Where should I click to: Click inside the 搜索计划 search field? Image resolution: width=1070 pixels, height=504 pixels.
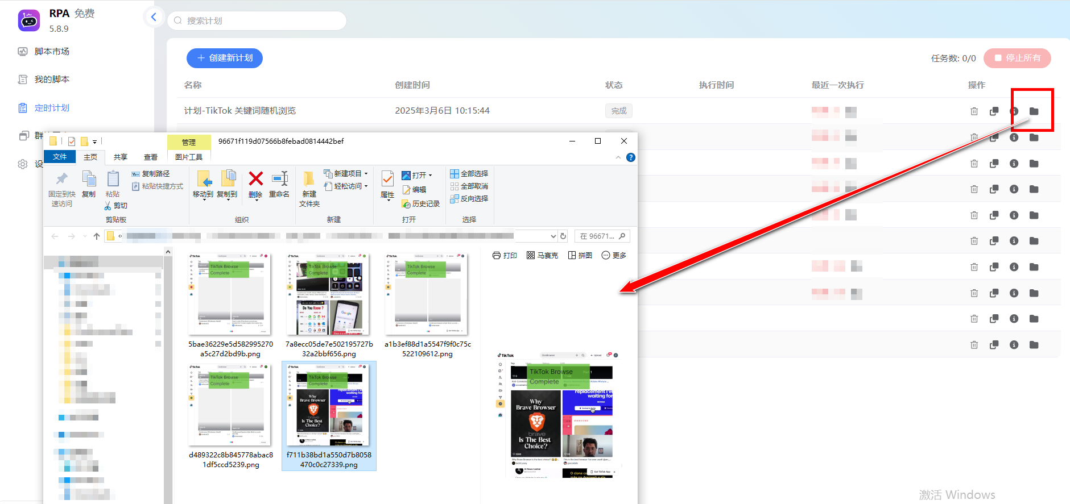257,20
